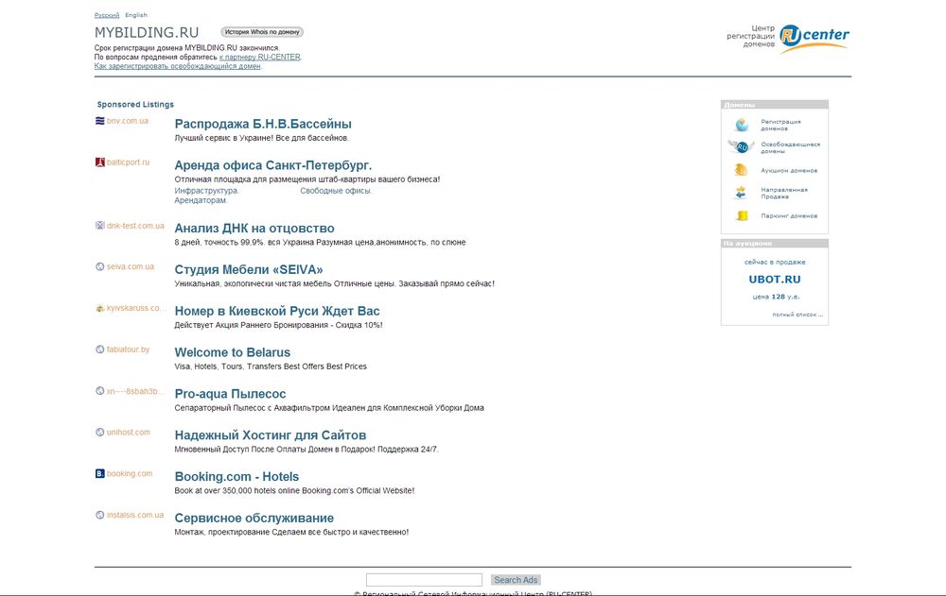Image resolution: width=946 pixels, height=596 pixels.
Task: Click the MYBILDING.RU heading
Action: pos(147,32)
